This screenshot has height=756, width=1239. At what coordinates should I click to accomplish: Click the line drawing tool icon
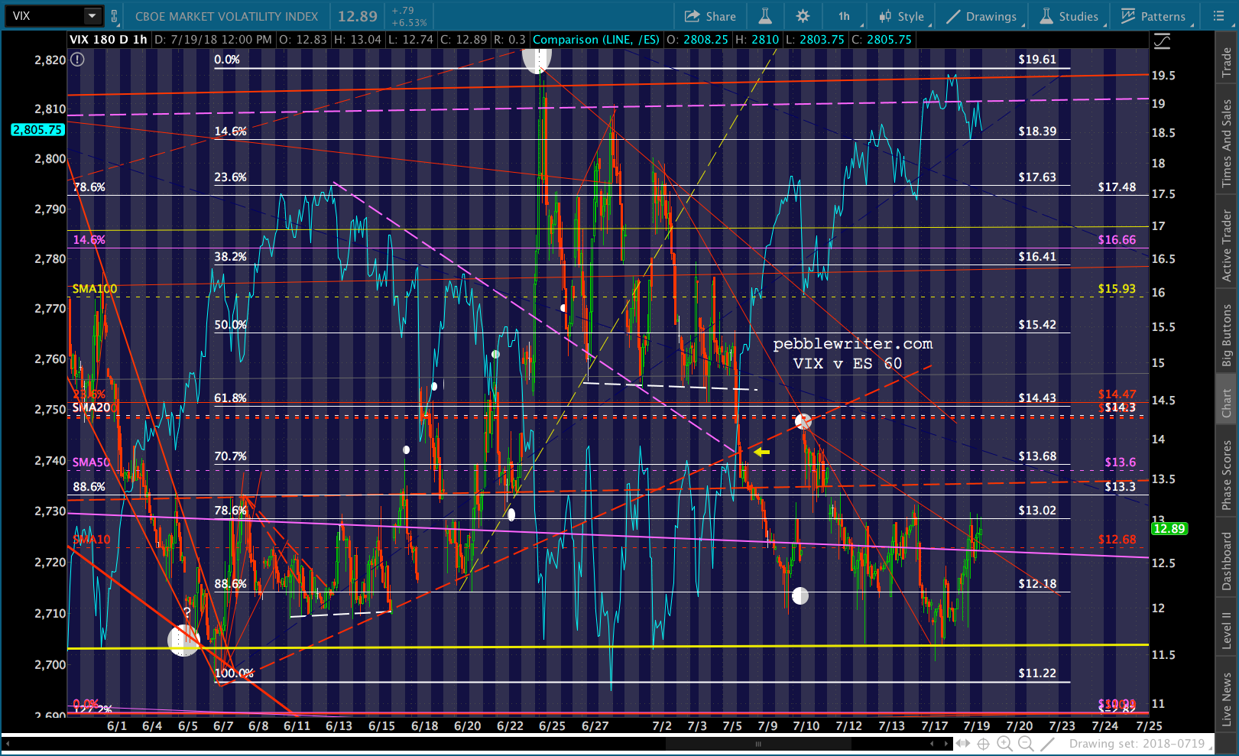coord(1047,744)
